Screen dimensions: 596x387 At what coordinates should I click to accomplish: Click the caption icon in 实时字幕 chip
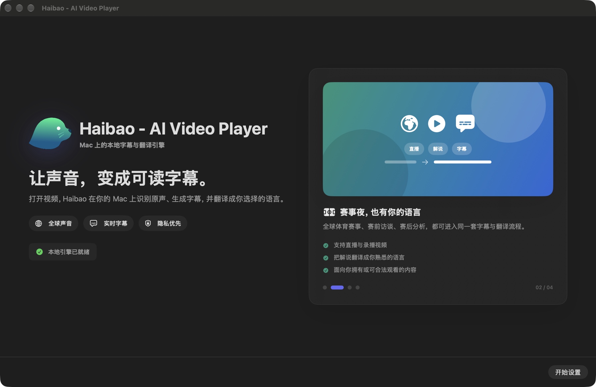93,223
